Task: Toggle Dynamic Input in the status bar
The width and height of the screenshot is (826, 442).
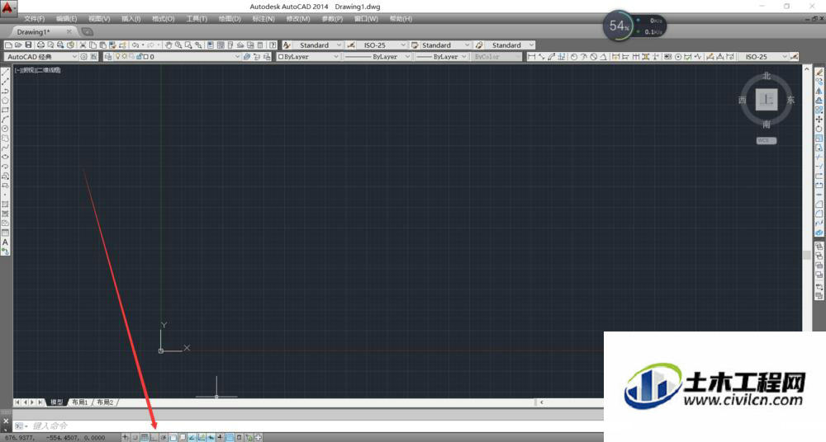Action: tap(211, 437)
